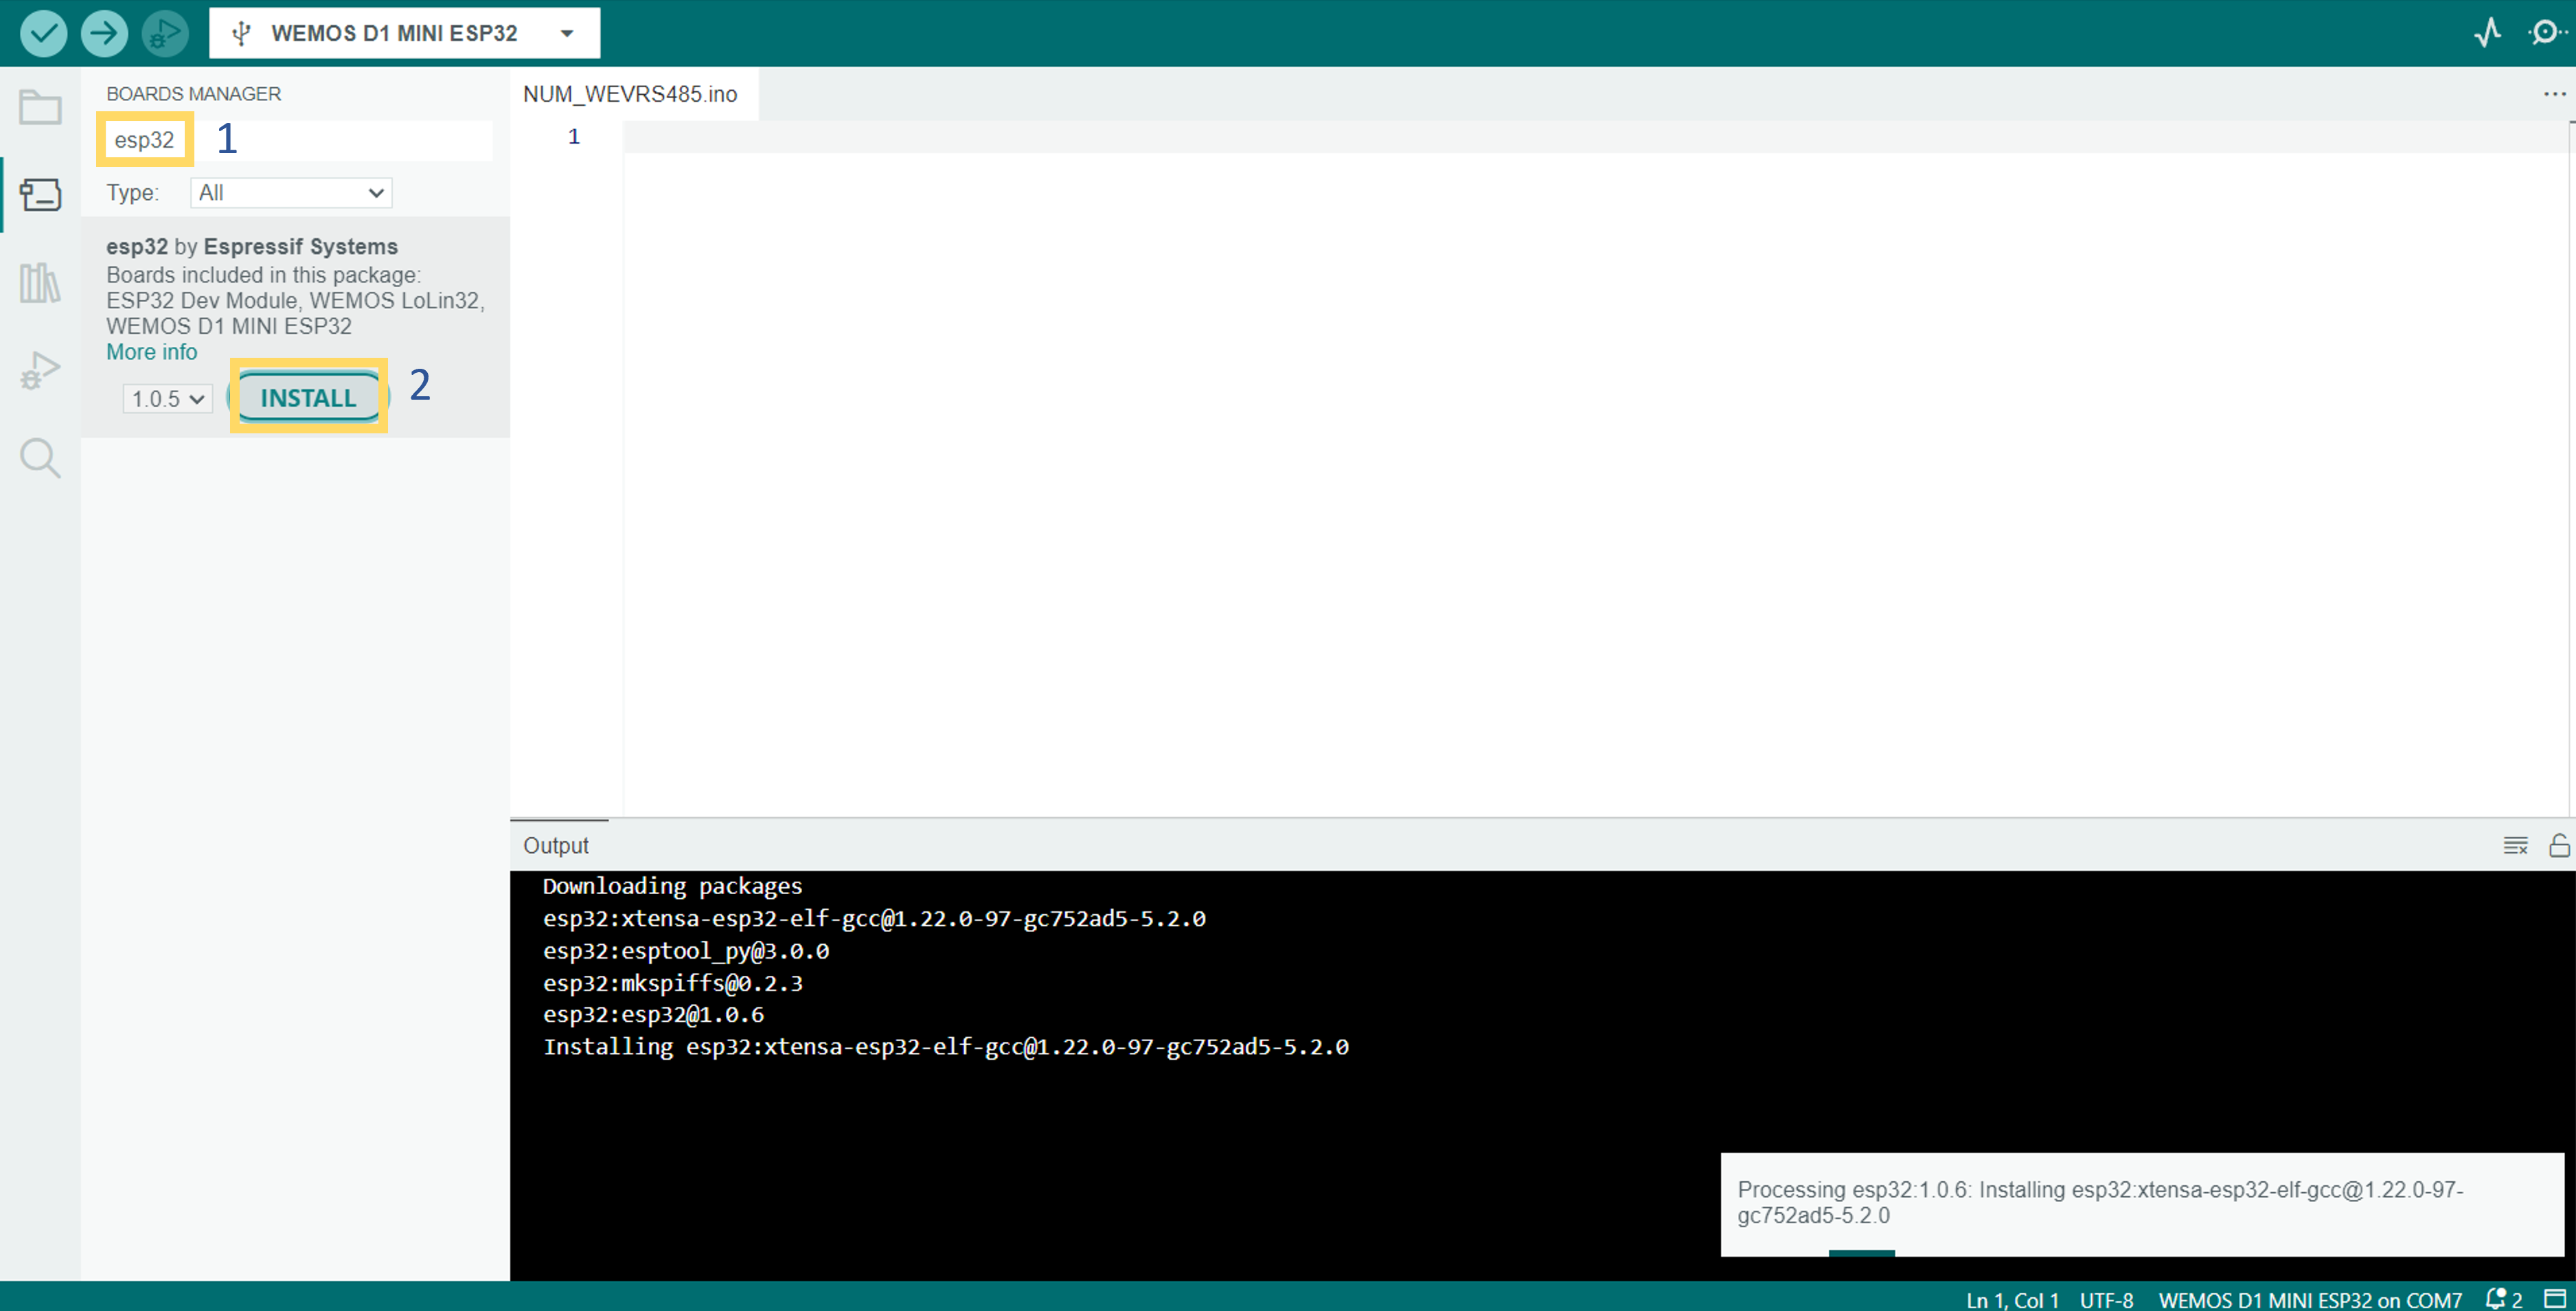Toggle bottom panel icon in status bar
The image size is (2576, 1311).
tap(2554, 1298)
